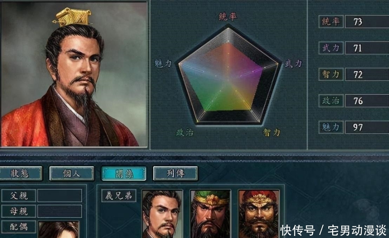Select red-headband sworn brother portrait
This screenshot has height=238, width=389.
coord(259,214)
